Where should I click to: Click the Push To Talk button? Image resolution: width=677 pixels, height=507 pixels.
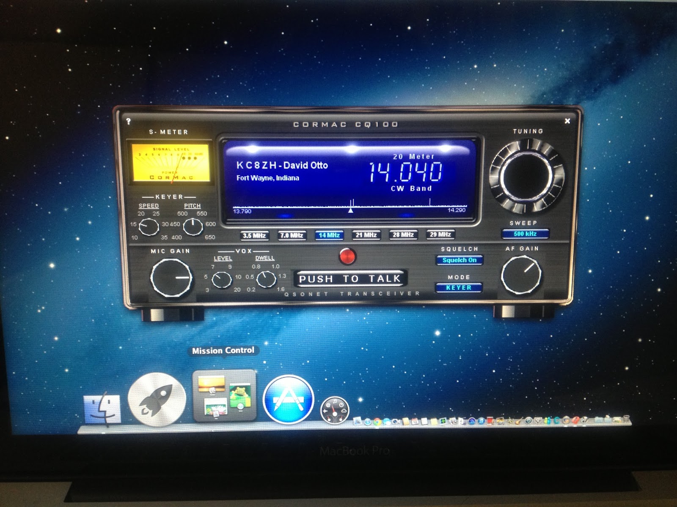[x=350, y=279]
